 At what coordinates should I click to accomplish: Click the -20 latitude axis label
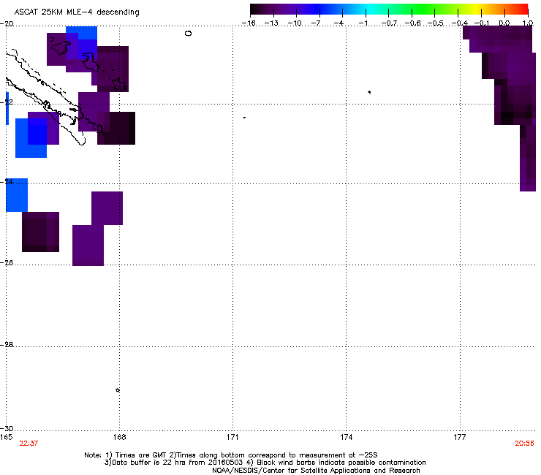point(7,24)
